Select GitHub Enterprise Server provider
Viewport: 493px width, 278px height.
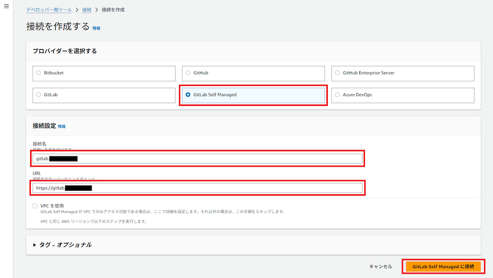402,73
